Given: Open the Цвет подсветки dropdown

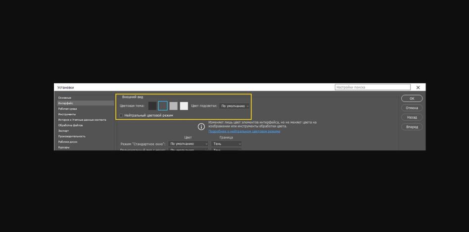Looking at the screenshot, I should [x=234, y=106].
